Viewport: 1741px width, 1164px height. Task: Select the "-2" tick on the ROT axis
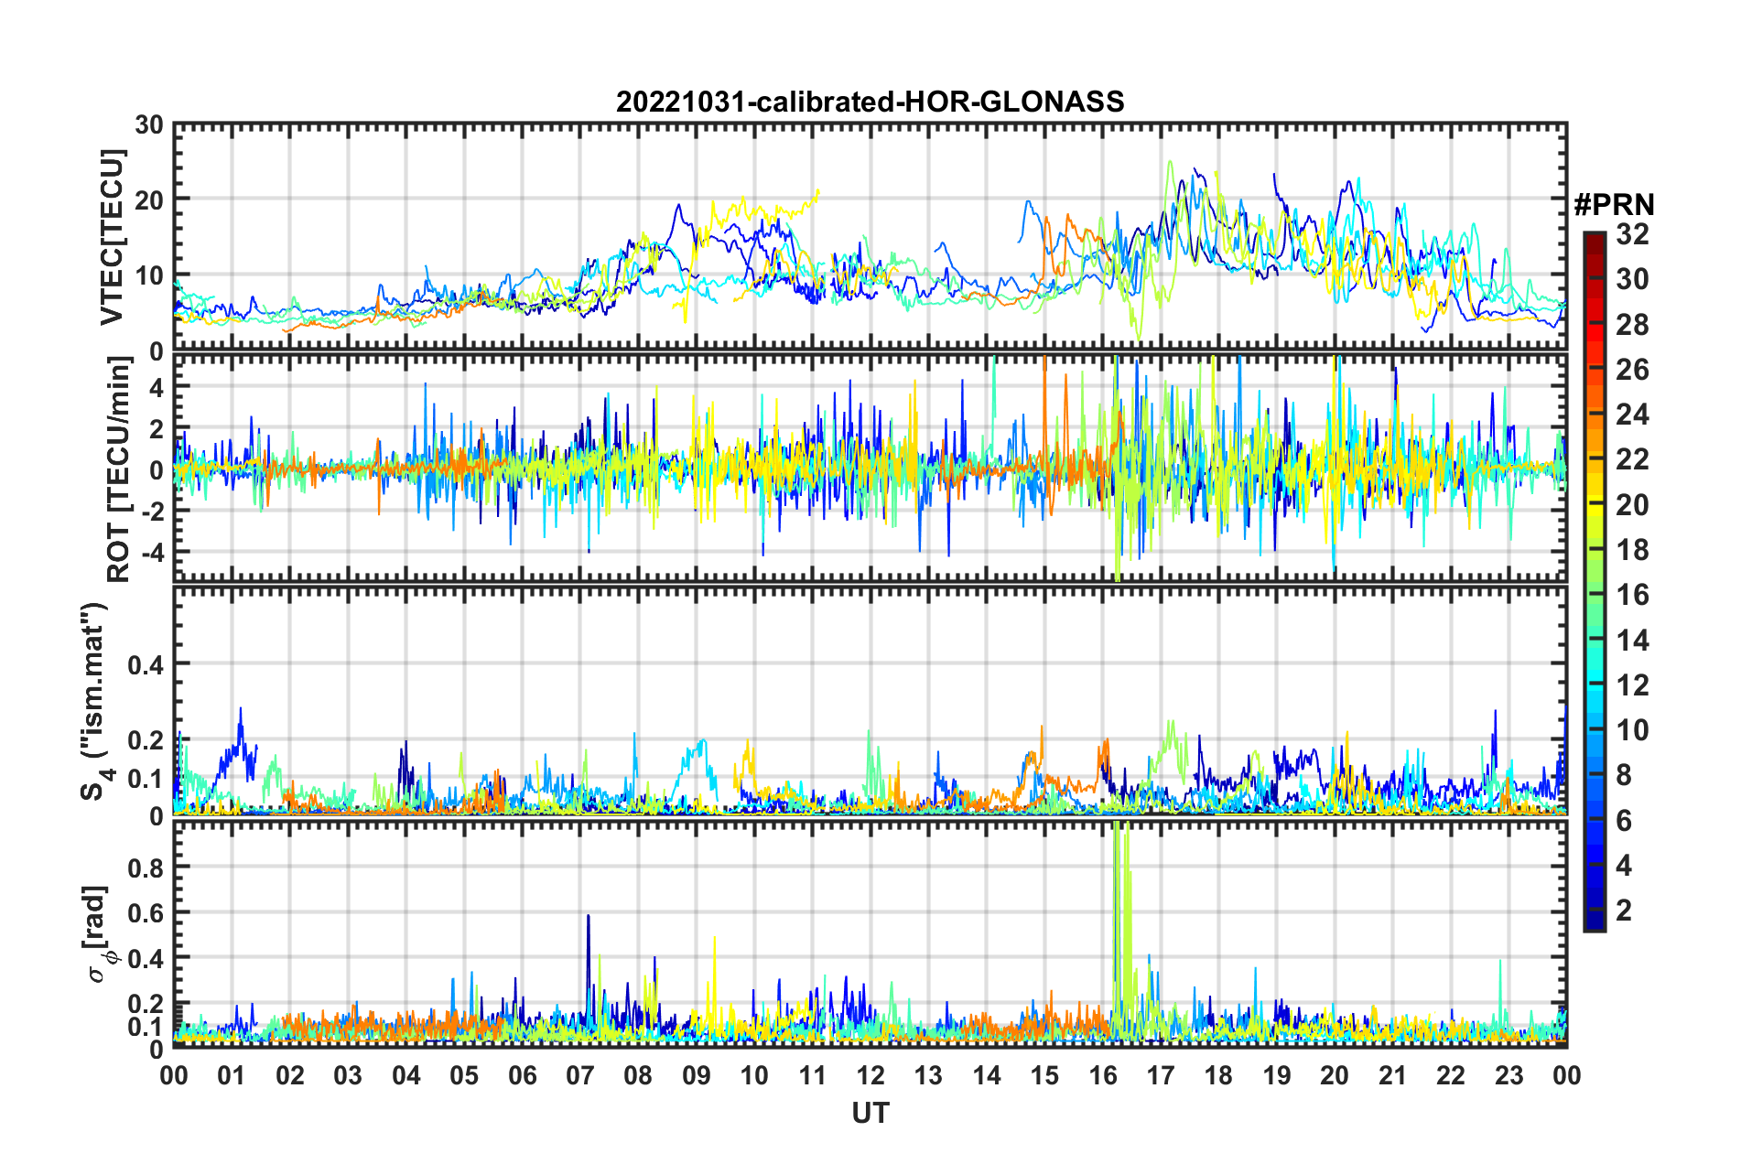click(x=154, y=512)
